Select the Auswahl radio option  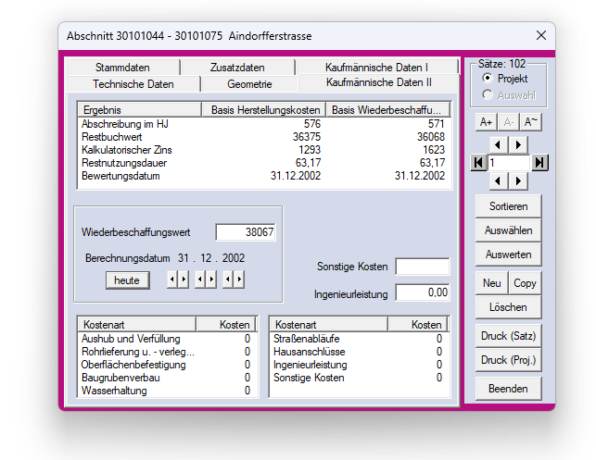pos(488,93)
